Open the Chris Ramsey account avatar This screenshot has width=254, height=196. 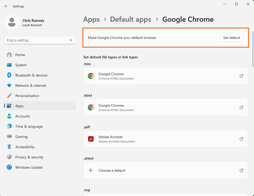[12, 22]
